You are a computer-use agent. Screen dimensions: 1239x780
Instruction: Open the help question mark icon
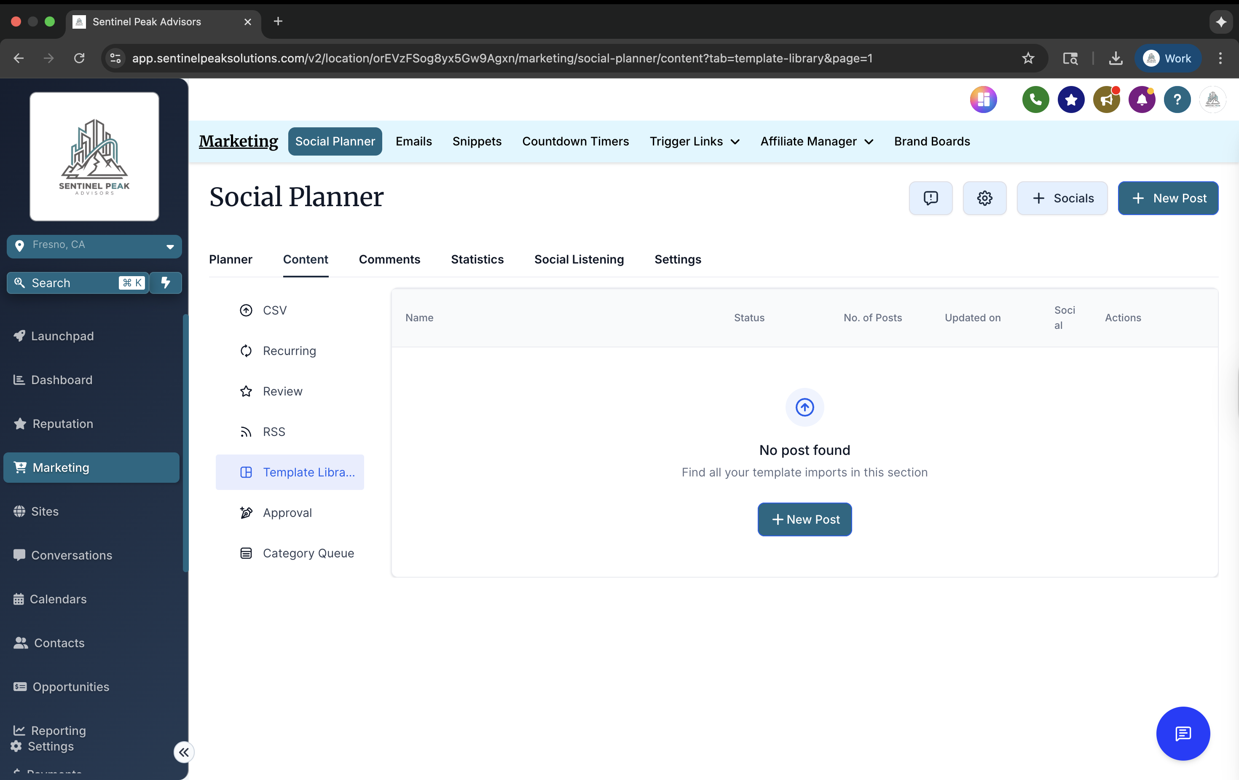(1177, 100)
